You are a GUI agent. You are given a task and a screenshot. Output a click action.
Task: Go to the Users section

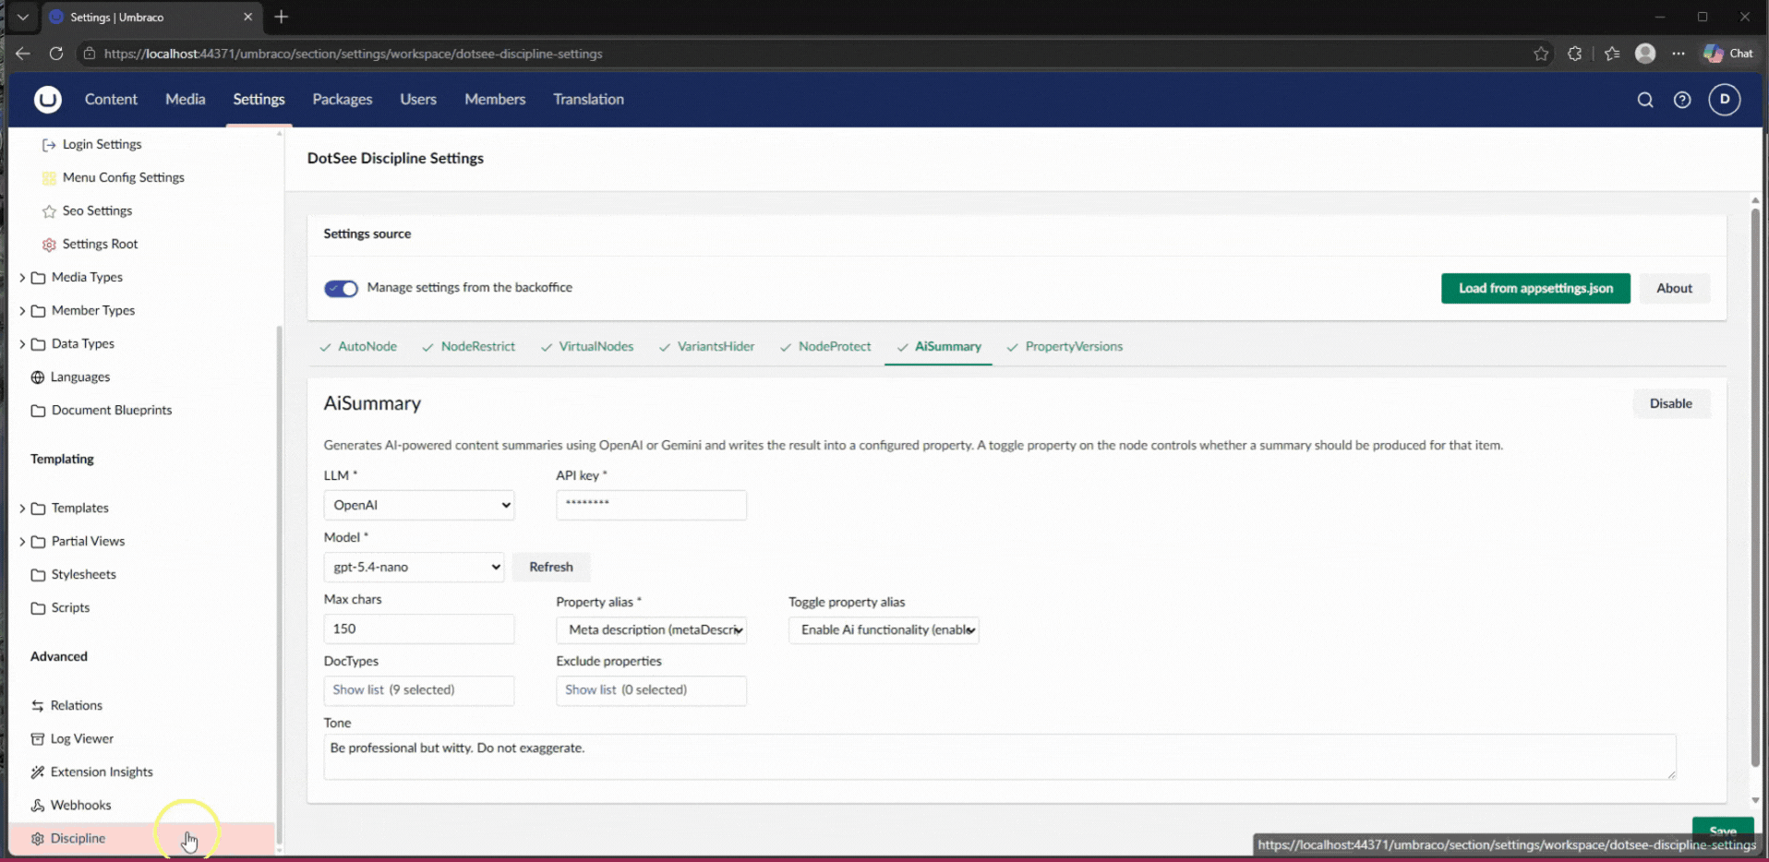418,99
